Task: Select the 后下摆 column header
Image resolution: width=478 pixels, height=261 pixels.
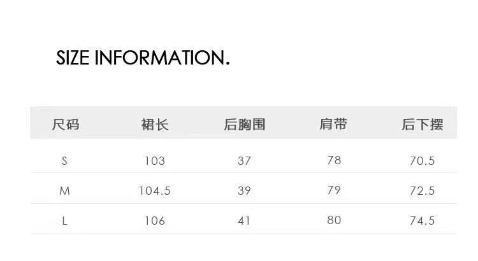Action: (422, 124)
